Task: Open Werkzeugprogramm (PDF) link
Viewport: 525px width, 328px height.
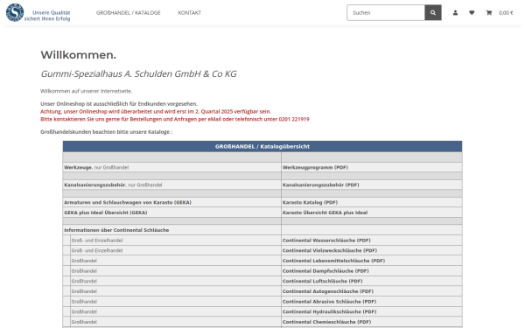Action: 315,167
